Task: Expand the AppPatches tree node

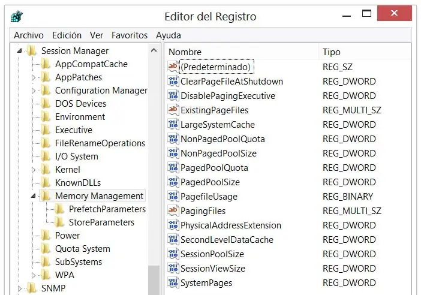Action: click(x=34, y=77)
